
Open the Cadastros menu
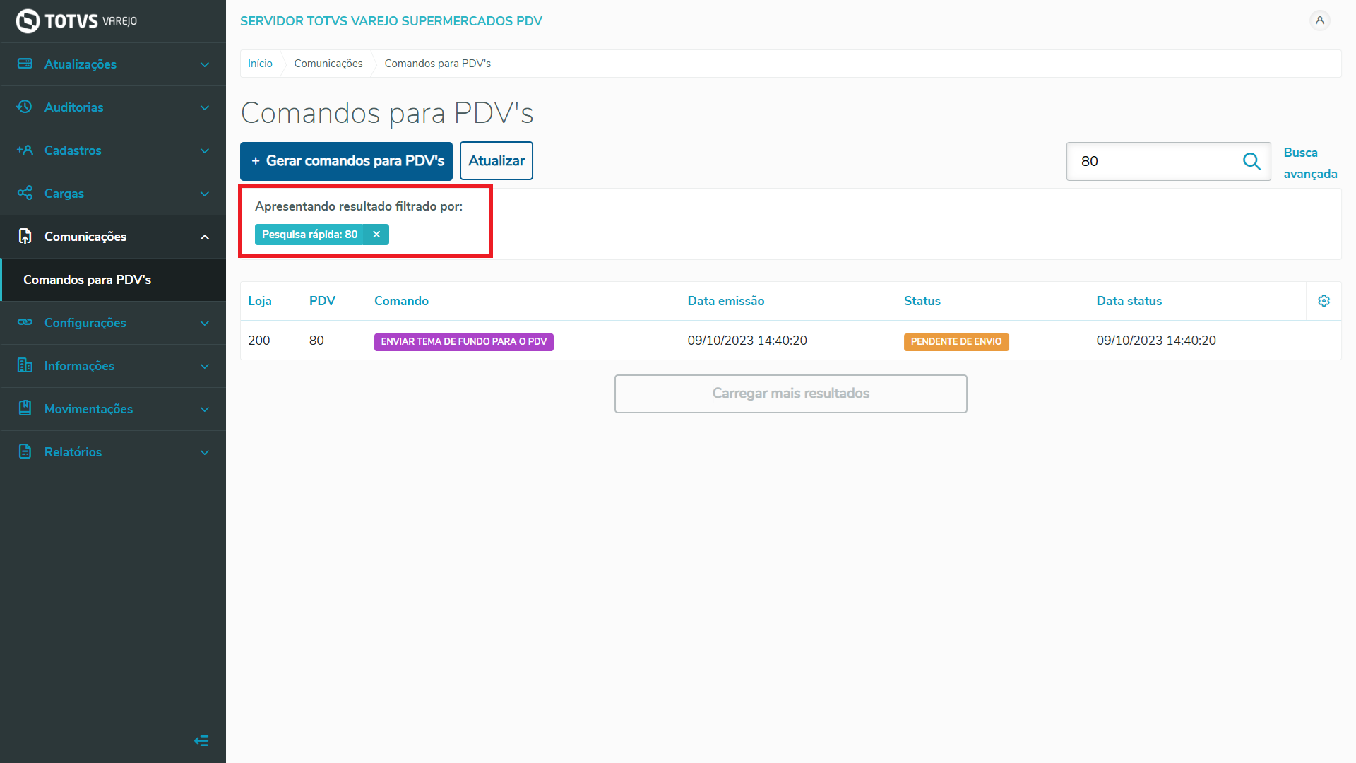(73, 150)
